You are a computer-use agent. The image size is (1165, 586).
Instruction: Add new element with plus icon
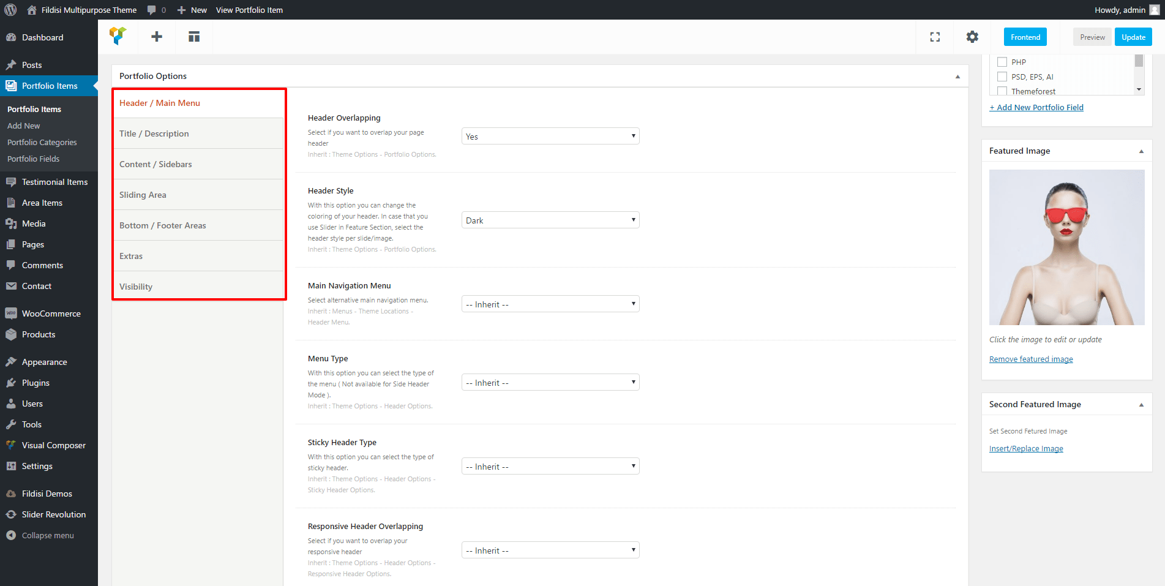click(157, 37)
